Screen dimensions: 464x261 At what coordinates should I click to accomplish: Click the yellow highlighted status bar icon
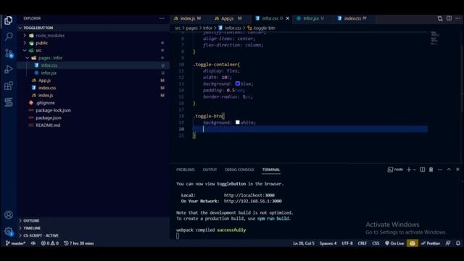413,244
